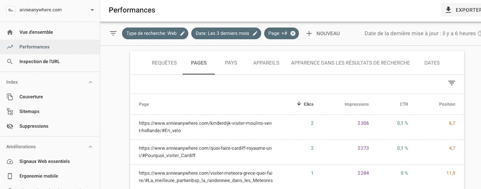Screen dimensions: 481x189
Task: Open the Sitemaps section
Action: click(x=29, y=112)
